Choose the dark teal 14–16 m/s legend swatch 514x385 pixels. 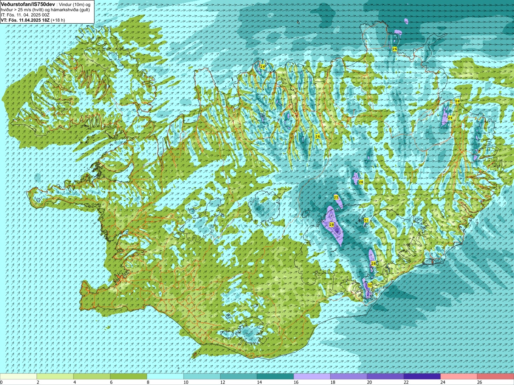tap(275, 377)
